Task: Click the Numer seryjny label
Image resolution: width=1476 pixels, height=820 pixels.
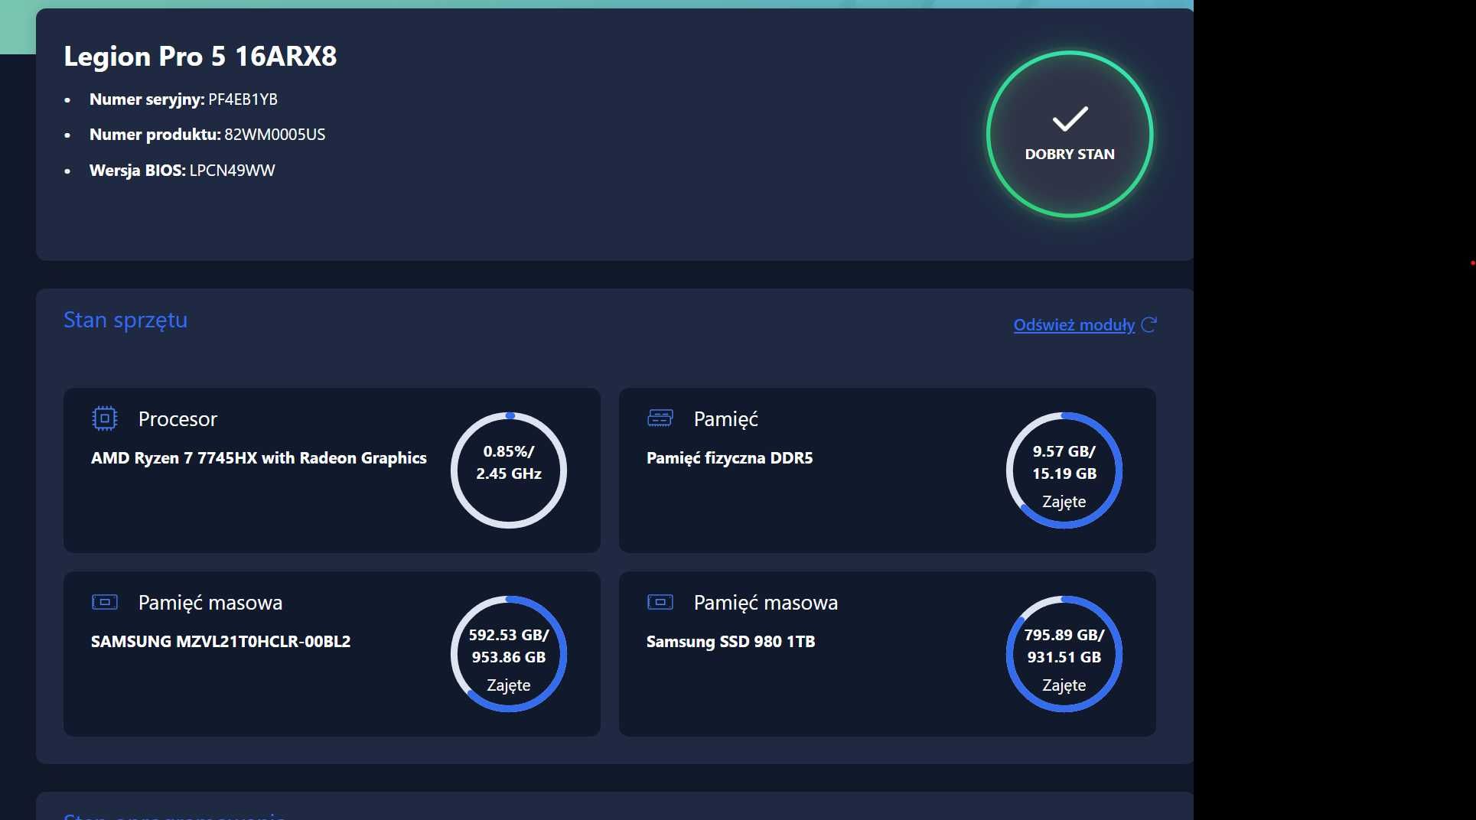Action: tap(147, 99)
